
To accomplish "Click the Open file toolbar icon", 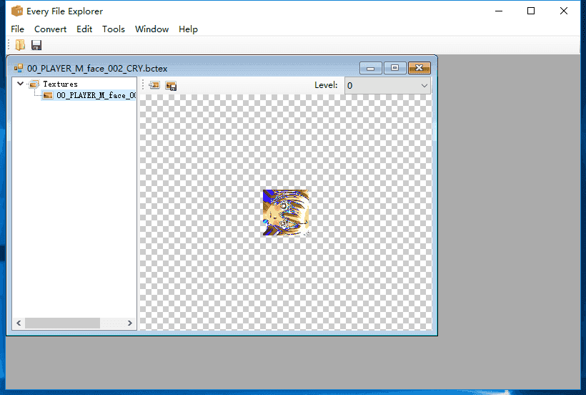I will (x=20, y=45).
